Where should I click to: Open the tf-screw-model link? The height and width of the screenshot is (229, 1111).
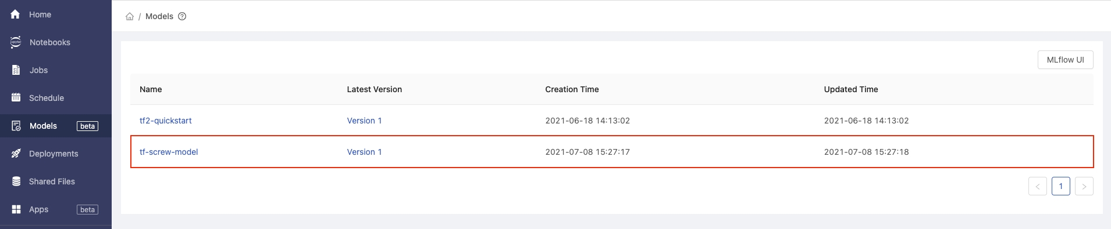click(169, 152)
